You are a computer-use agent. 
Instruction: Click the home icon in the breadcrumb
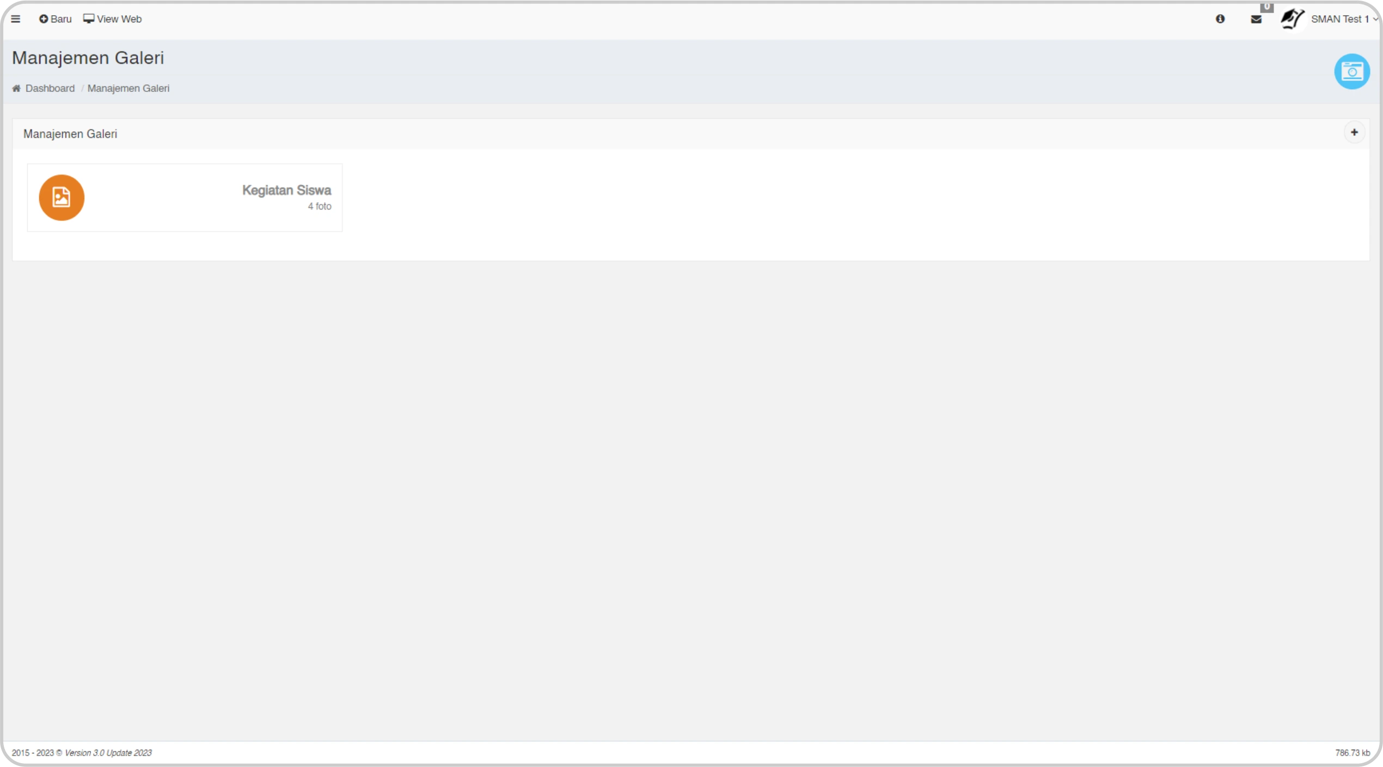click(x=16, y=89)
